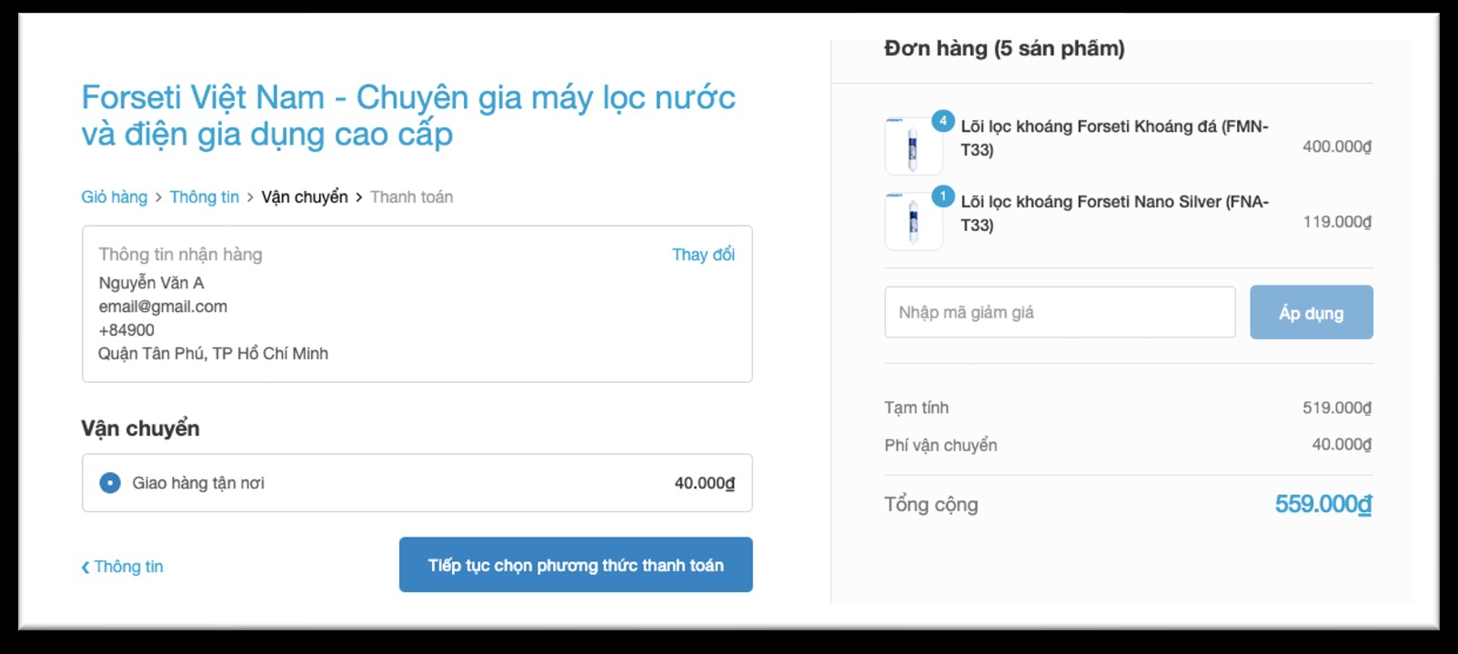
Task: Click the quantity badge 1 on Nano Silver
Action: [x=943, y=196]
